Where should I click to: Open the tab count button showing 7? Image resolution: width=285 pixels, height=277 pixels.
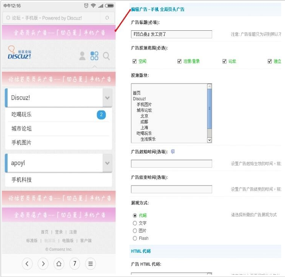point(74,264)
